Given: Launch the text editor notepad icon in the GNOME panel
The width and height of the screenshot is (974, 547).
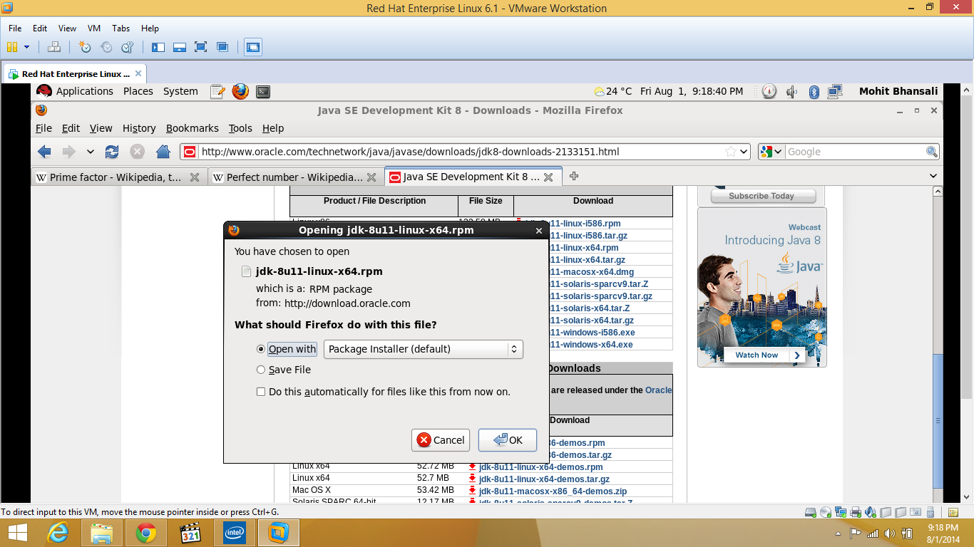Looking at the screenshot, I should pyautogui.click(x=218, y=91).
